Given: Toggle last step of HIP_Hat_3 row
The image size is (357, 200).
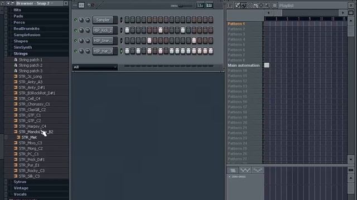Looking at the screenshot, I should pyautogui.click(x=211, y=51).
